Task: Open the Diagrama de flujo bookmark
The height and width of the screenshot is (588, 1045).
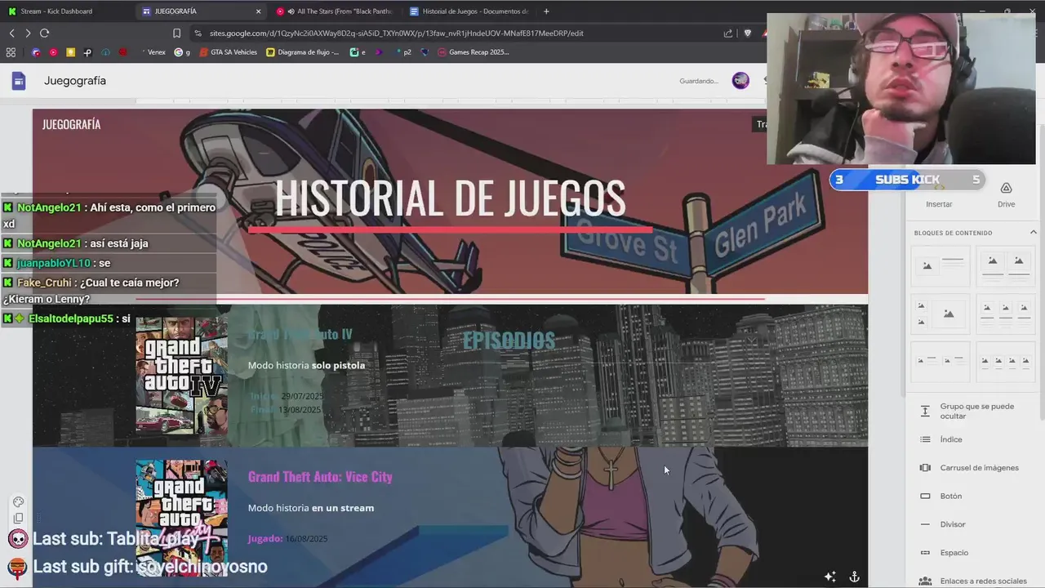Action: pos(303,52)
